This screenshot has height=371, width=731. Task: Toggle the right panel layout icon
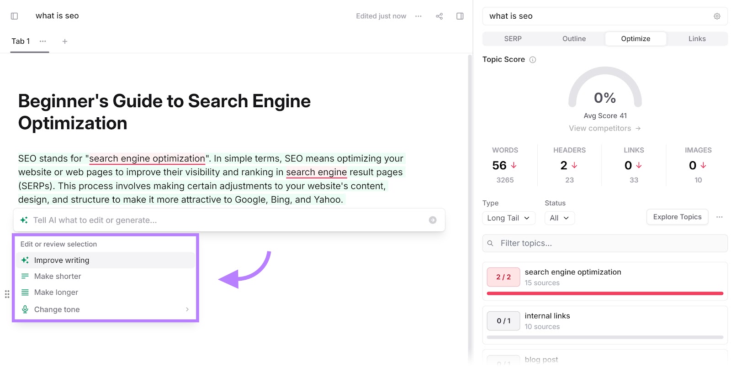click(x=460, y=16)
